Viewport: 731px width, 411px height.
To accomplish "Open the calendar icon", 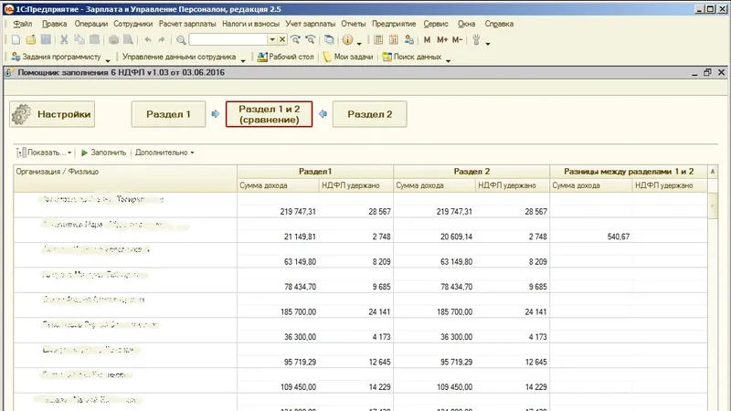I will tap(394, 40).
